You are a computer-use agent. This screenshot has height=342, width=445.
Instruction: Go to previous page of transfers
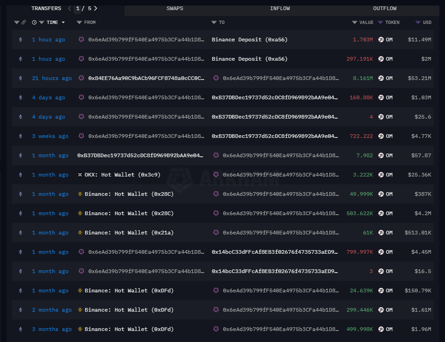(69, 8)
